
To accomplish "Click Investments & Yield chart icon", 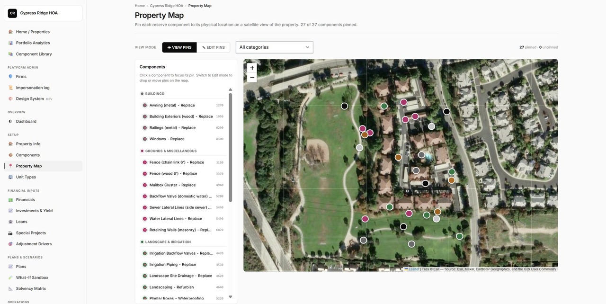I will pyautogui.click(x=10, y=211).
